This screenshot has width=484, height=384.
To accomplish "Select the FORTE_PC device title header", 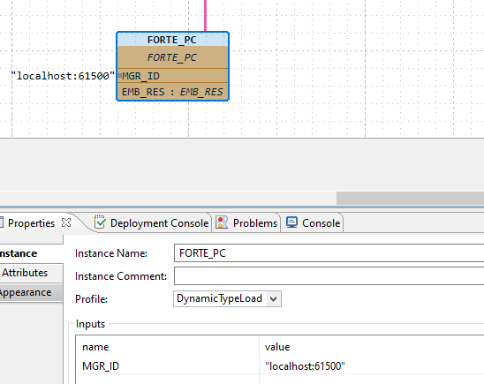I will click(172, 40).
